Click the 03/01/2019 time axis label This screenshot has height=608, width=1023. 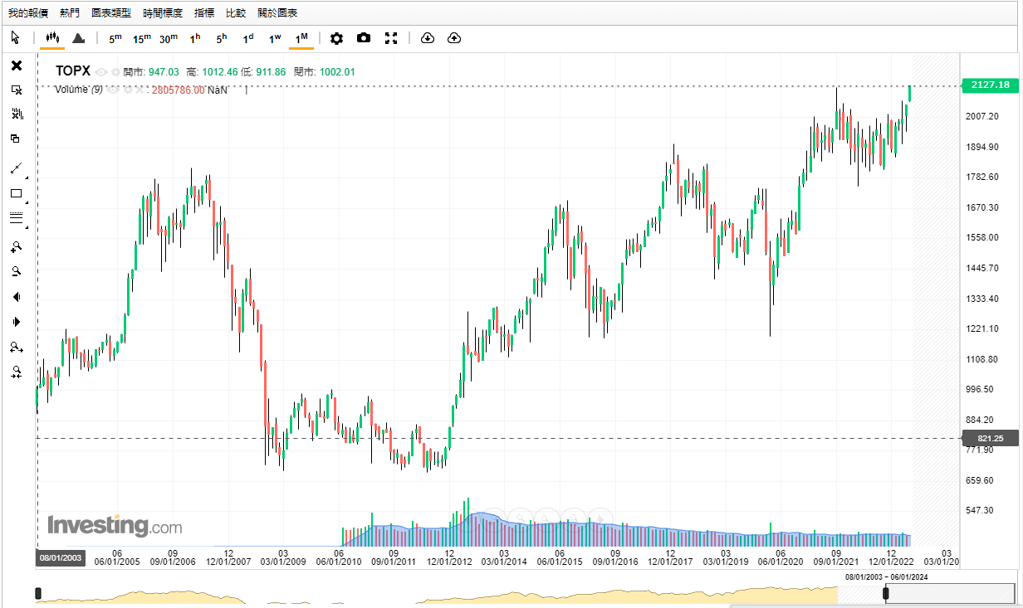726,562
